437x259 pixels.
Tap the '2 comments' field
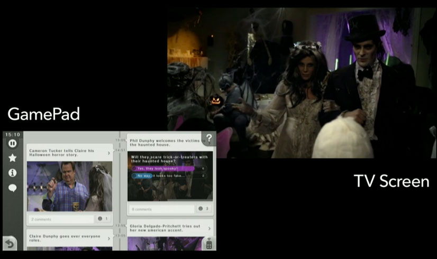point(61,219)
